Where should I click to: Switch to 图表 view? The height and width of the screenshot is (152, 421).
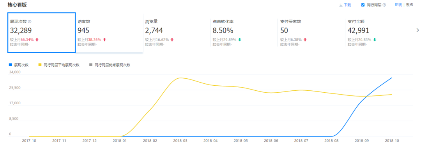click(x=398, y=5)
